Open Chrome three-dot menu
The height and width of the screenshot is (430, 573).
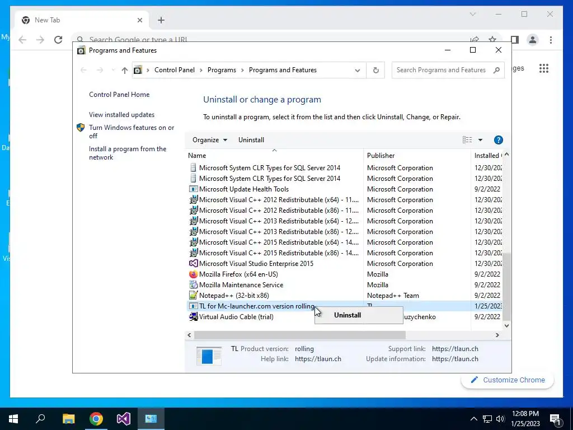click(x=551, y=40)
